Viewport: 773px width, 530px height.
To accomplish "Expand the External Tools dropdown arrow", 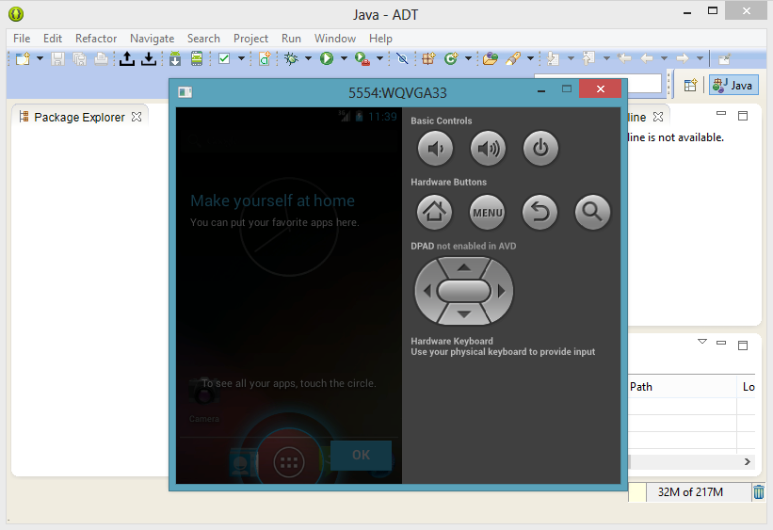I will pos(379,58).
